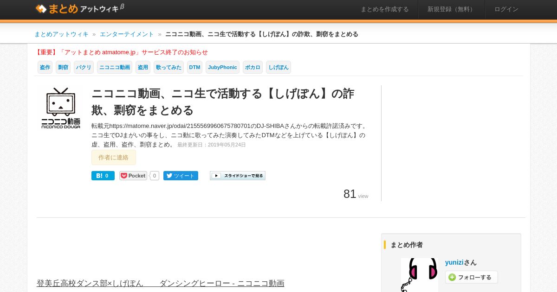Screen dimensions: 557x292
Task: Click the 作者に連絡 button
Action: click(x=114, y=158)
